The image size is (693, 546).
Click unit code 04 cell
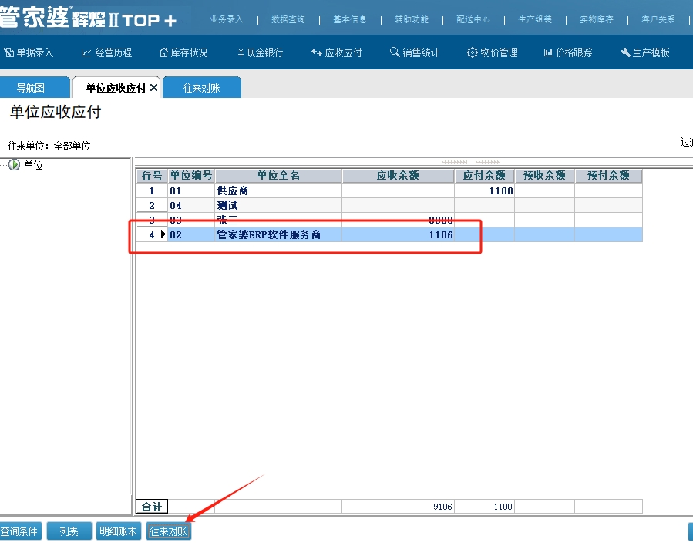click(x=191, y=205)
